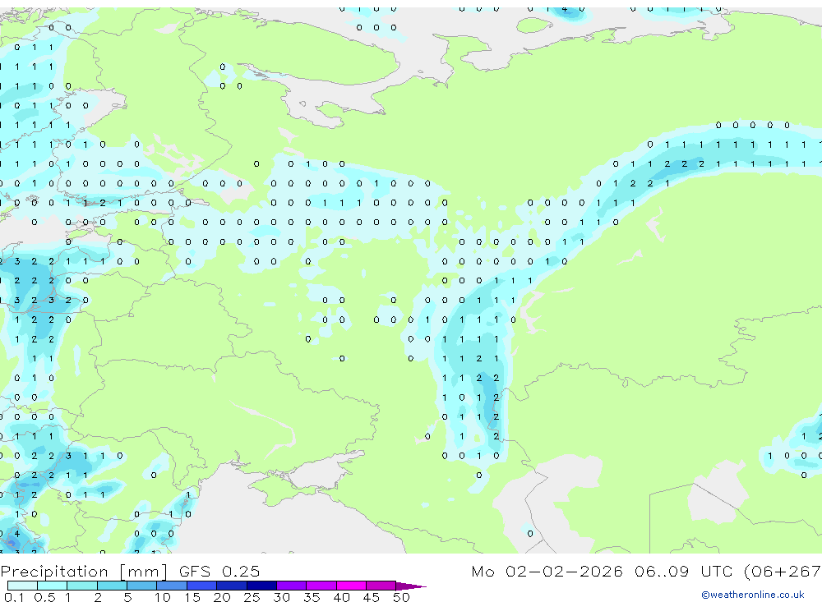The height and width of the screenshot is (602, 822).
Task: Click the 'Precipitation [mm]' title text
Action: tap(85, 572)
